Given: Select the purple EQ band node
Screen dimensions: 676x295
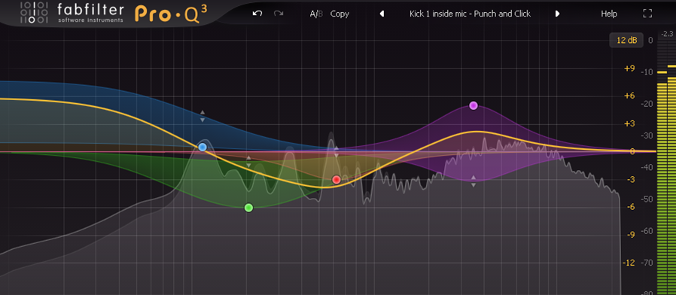Looking at the screenshot, I should 474,105.
